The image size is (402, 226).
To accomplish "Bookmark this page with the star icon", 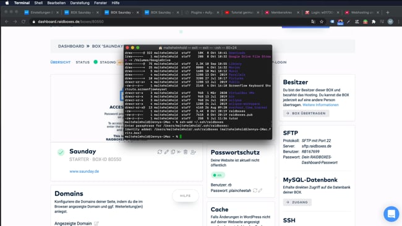I will tap(322, 22).
